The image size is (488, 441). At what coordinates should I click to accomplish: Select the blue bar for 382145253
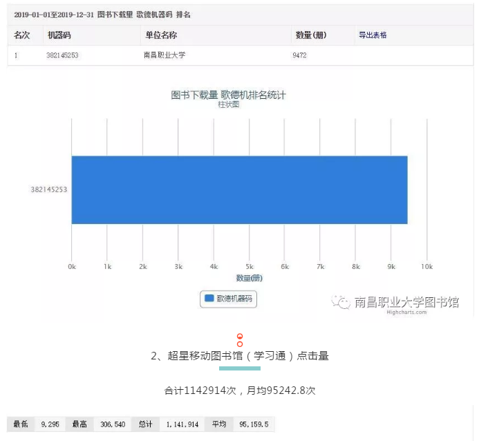239,189
